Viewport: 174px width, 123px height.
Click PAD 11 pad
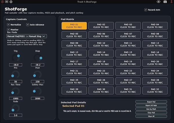pyautogui.click(x=128, y=44)
